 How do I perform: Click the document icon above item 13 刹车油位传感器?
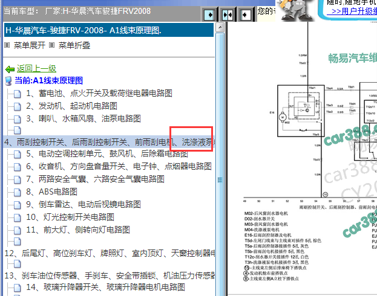click(x=18, y=264)
